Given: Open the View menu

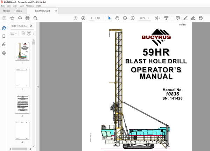Looking at the screenshot, I should point(15,6).
